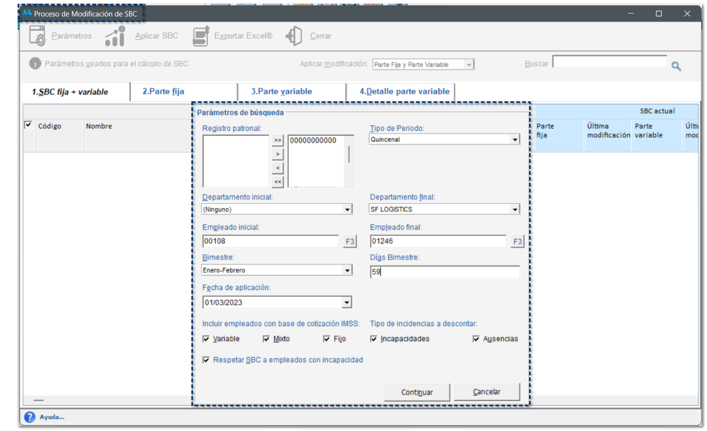This screenshot has height=431, width=707.
Task: Open the Departamento final dropdown
Action: click(x=515, y=210)
